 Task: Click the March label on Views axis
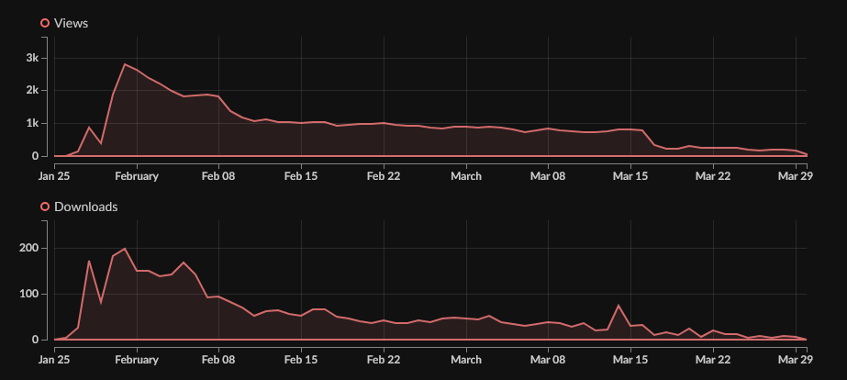(465, 177)
